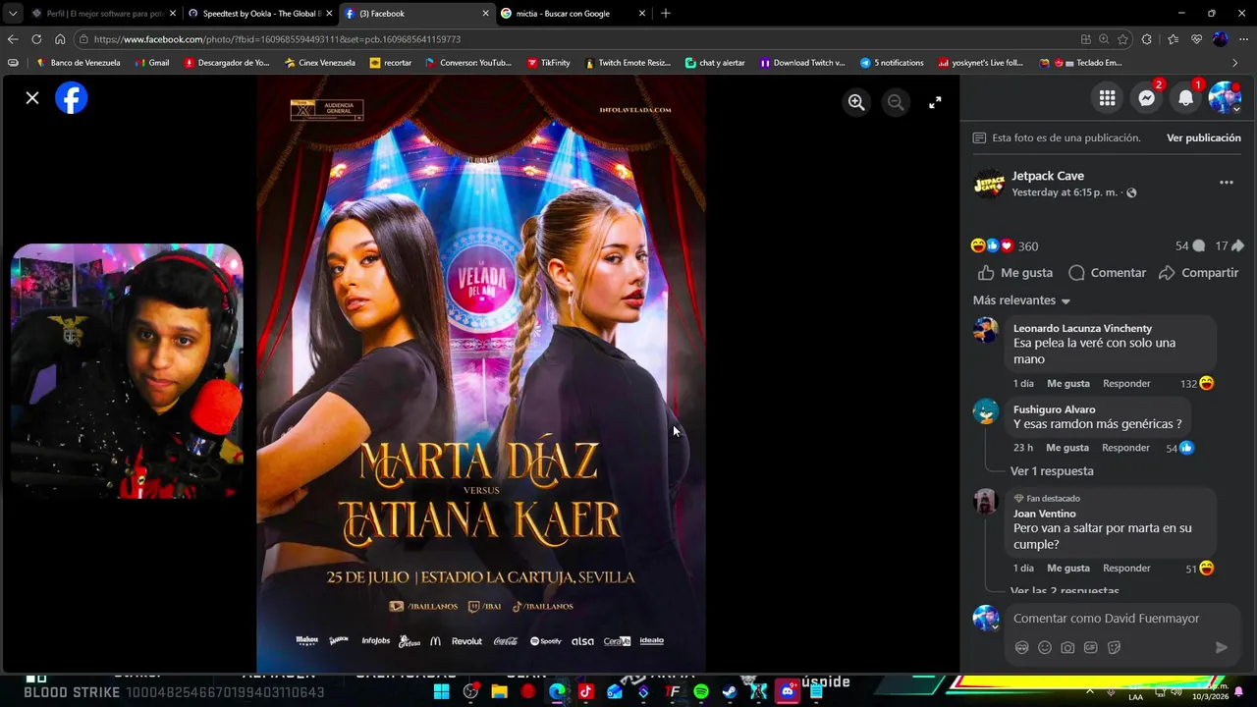Image resolution: width=1257 pixels, height=707 pixels.
Task: Reply to Leonardo Lacunza's comment
Action: click(x=1126, y=384)
